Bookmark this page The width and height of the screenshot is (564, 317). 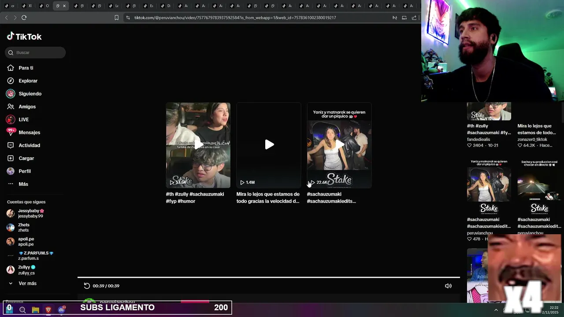pyautogui.click(x=116, y=18)
